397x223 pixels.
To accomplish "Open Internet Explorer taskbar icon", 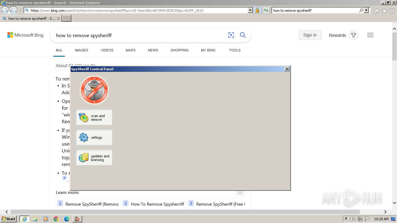I will coord(25,219).
